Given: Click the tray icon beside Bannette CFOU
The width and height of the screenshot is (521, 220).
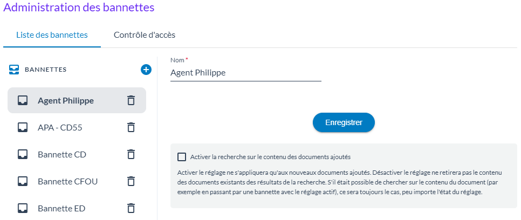Looking at the screenshot, I should pyautogui.click(x=23, y=181).
